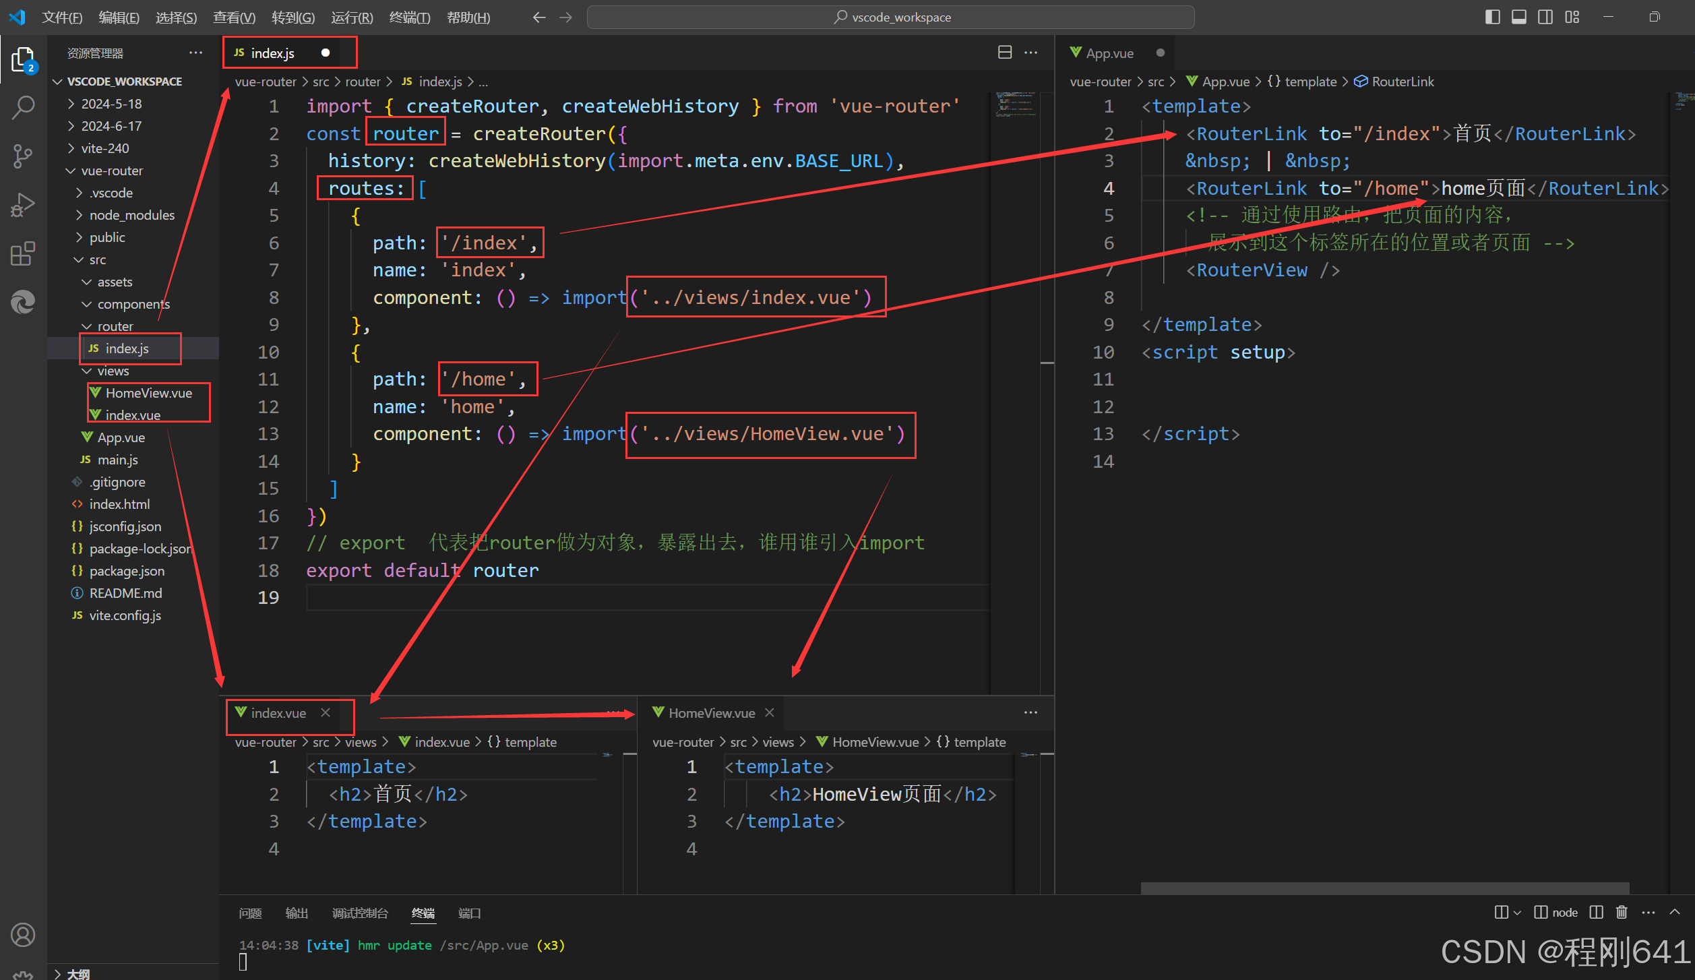This screenshot has width=1695, height=980.
Task: Split the index.js editor to the right
Action: pos(1004,53)
